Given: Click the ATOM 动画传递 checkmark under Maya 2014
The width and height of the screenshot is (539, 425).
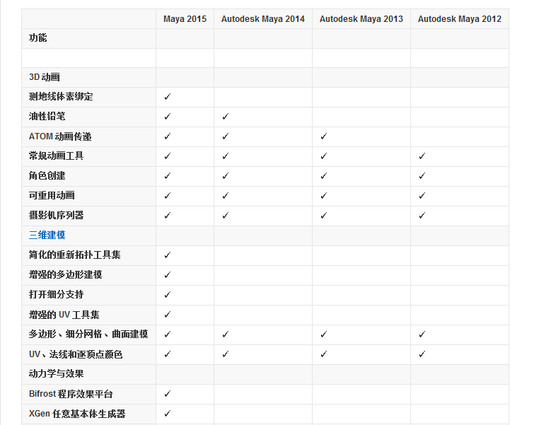Looking at the screenshot, I should (225, 136).
